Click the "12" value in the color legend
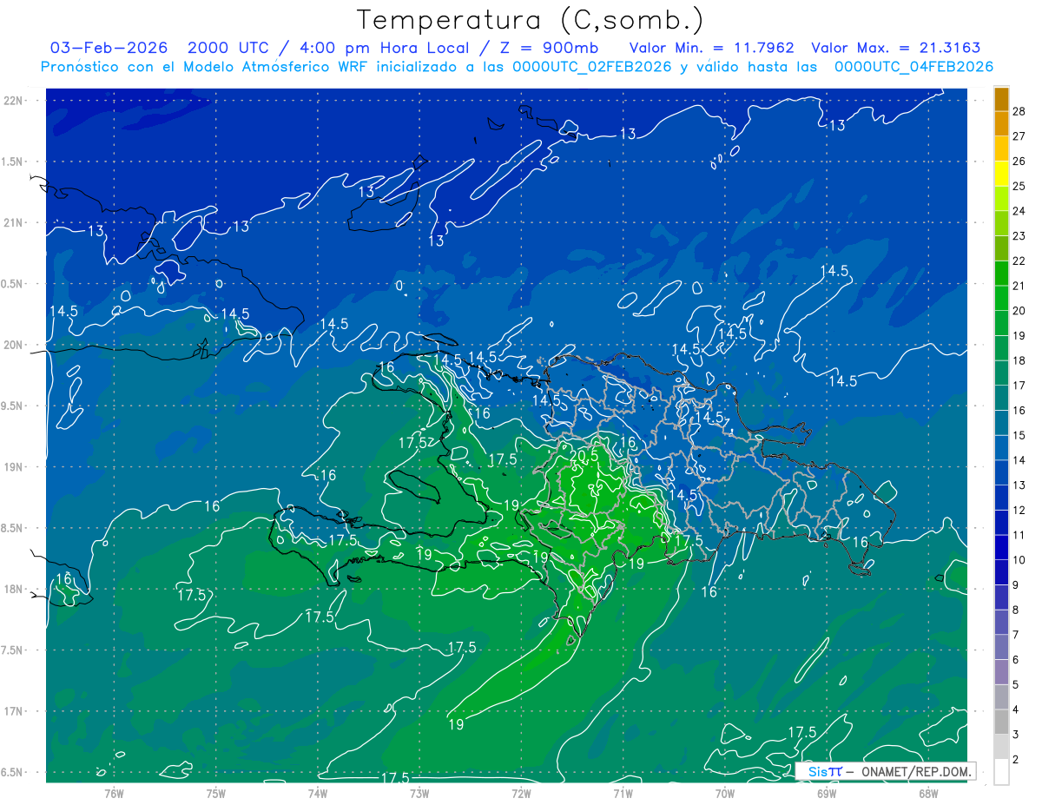Image resolution: width=1042 pixels, height=805 pixels. point(1019,511)
